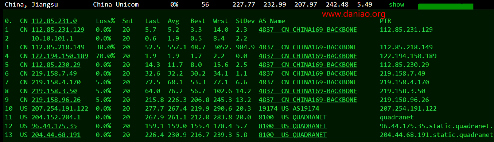Image resolution: width=494 pixels, height=142 pixels.
Task: Select the 215.8 last latency in hop 9
Action: pyautogui.click(x=155, y=100)
